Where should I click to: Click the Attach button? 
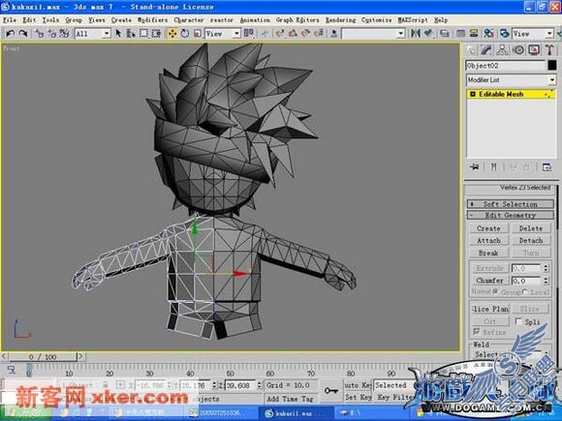tap(488, 241)
